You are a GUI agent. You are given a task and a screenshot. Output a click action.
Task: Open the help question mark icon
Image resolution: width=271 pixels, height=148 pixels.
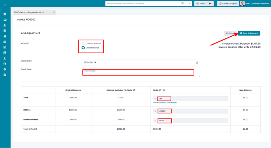[x=5, y=75]
